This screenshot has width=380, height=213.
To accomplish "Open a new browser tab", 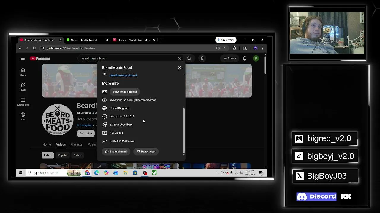I will pyautogui.click(x=161, y=40).
